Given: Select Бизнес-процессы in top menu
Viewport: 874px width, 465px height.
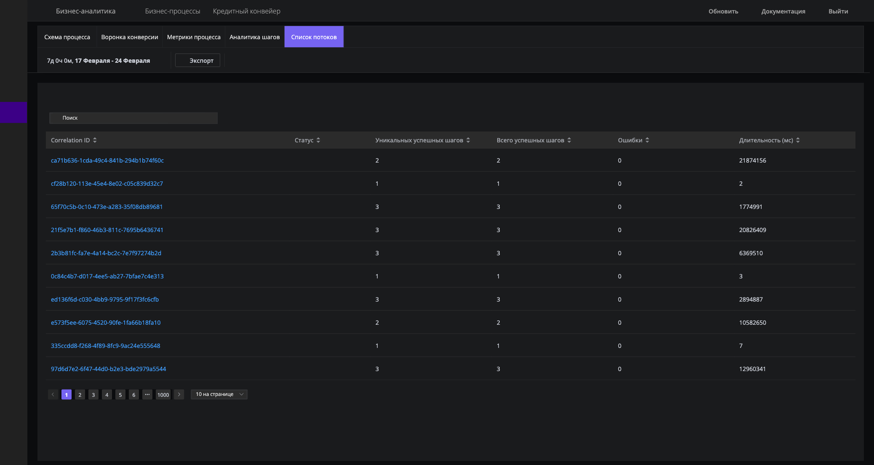Looking at the screenshot, I should pos(173,11).
